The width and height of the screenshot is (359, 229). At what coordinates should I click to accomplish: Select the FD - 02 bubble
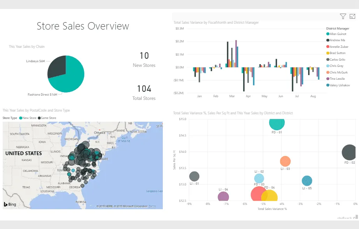coord(349,152)
